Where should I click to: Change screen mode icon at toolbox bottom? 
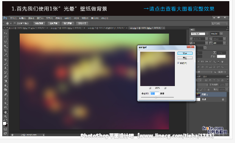pos(5,134)
